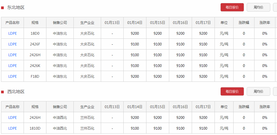Open LDPE link for 2426F row
The image size is (277, 135).
pyautogui.click(x=13, y=44)
